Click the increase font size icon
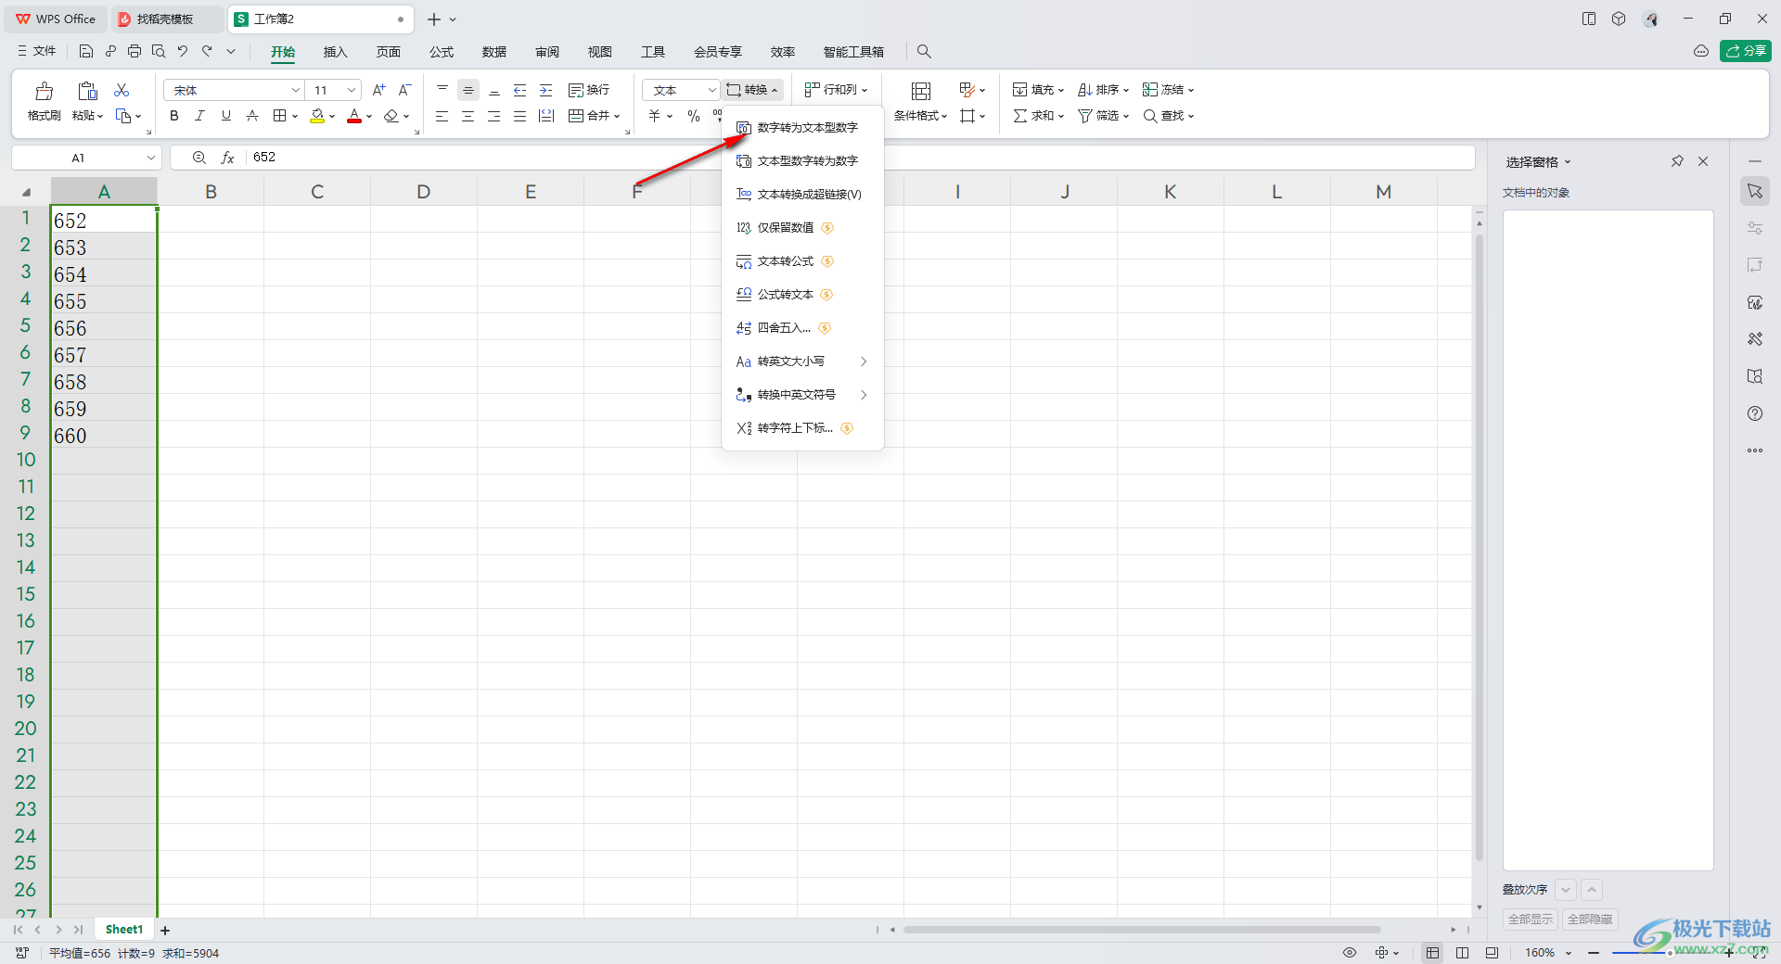 click(378, 90)
